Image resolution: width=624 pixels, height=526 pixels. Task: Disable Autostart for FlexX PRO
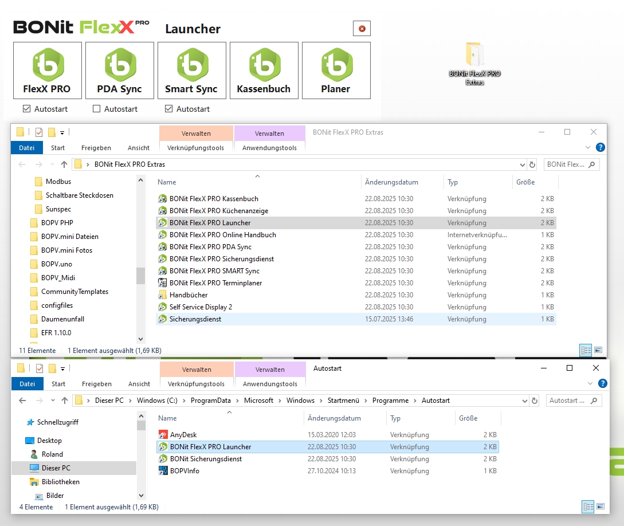(x=27, y=109)
